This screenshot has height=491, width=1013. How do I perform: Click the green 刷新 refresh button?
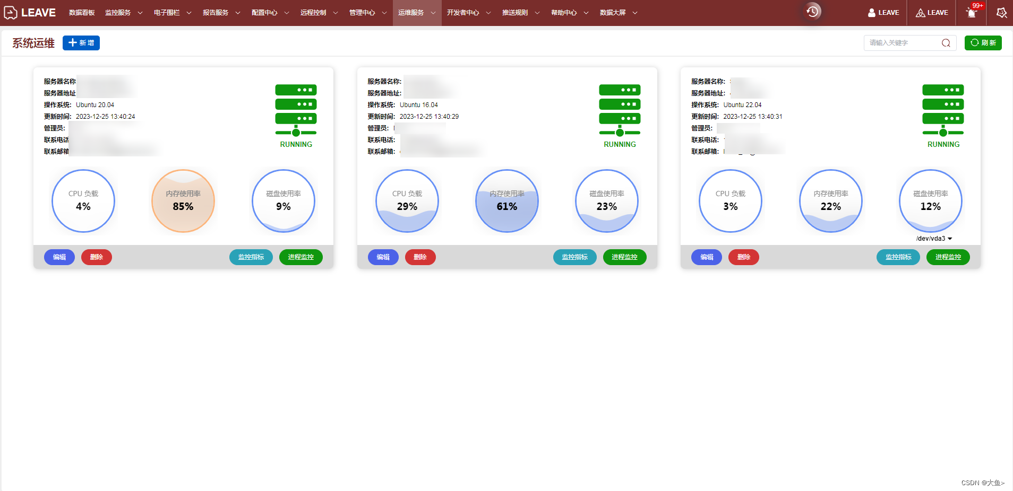(x=983, y=43)
